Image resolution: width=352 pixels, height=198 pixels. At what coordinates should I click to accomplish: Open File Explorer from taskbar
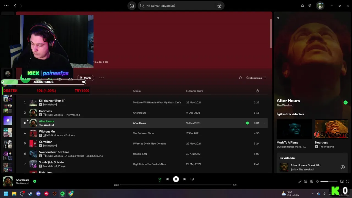tap(14, 194)
